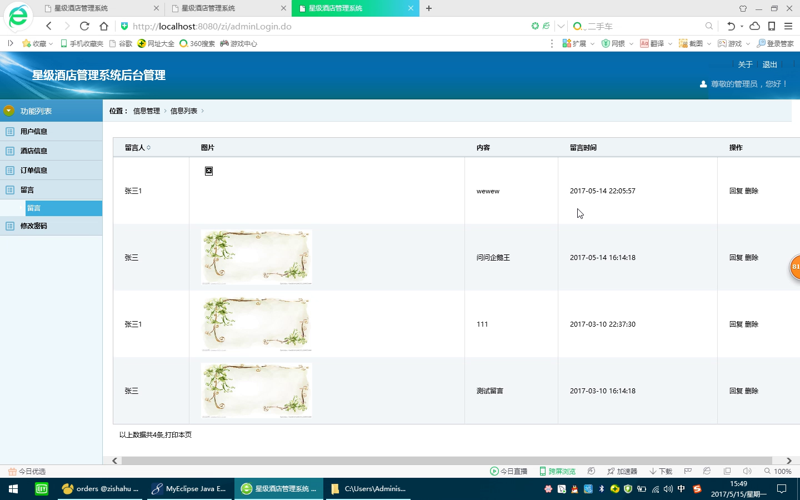This screenshot has height=500, width=800.
Task: Click the 下载 download arrow
Action: click(x=653, y=471)
